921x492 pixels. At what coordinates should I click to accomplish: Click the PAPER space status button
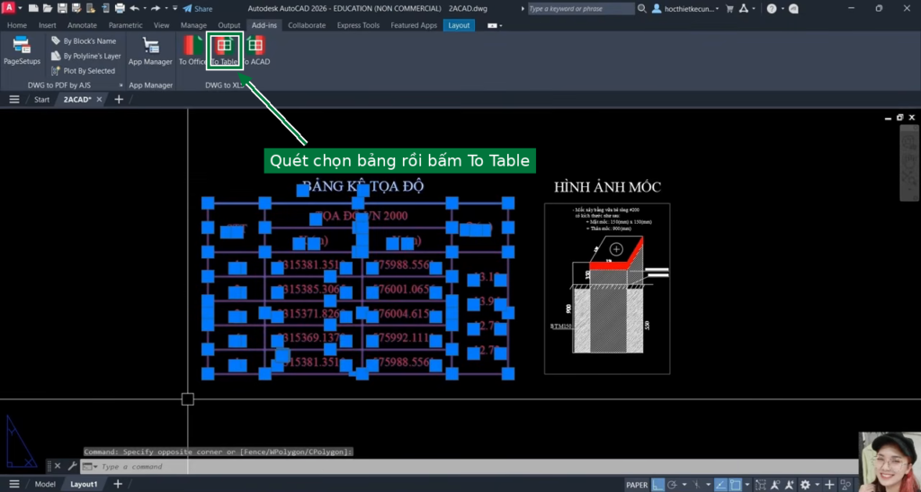638,485
